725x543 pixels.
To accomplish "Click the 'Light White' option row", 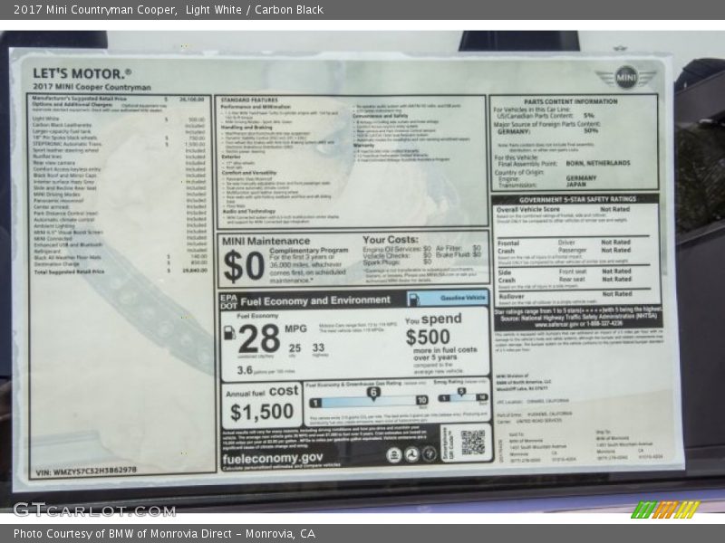I will coord(119,119).
